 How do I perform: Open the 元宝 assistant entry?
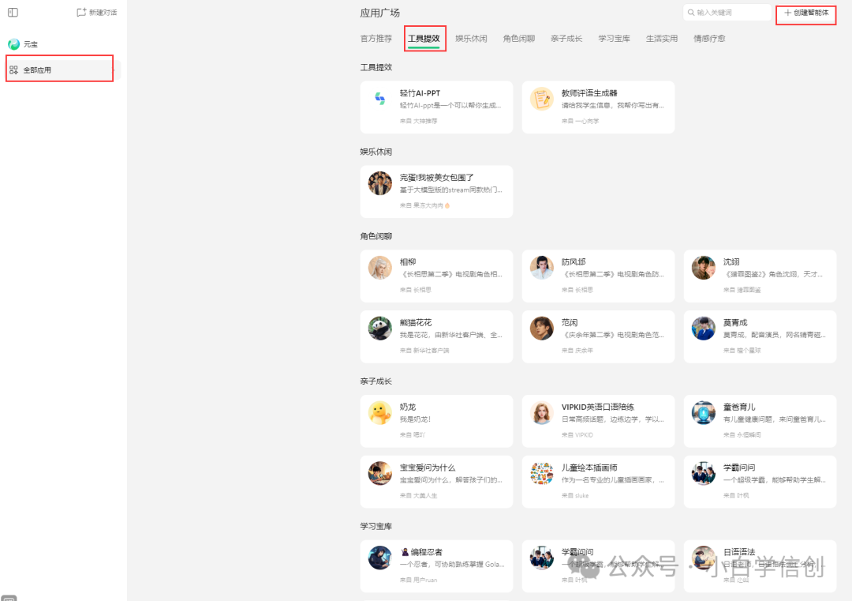[x=23, y=44]
